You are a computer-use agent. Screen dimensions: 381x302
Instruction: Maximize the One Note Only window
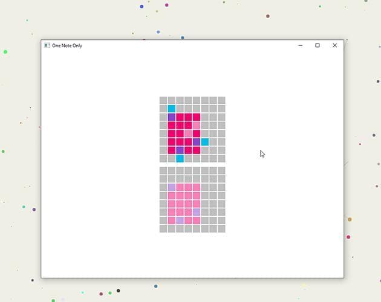pyautogui.click(x=317, y=45)
